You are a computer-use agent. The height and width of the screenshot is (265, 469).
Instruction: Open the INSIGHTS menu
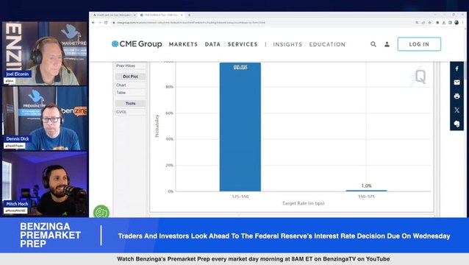point(287,44)
